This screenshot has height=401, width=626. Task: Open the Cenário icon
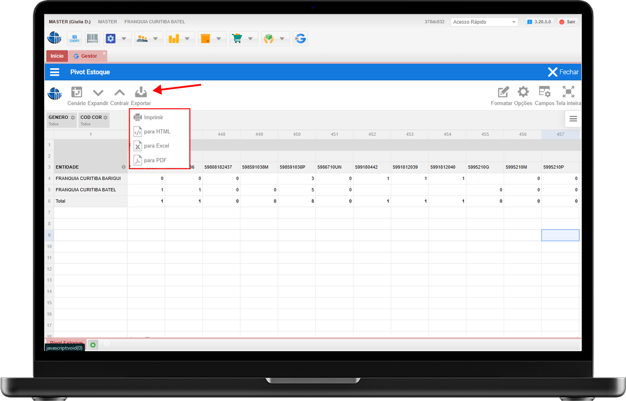76,92
